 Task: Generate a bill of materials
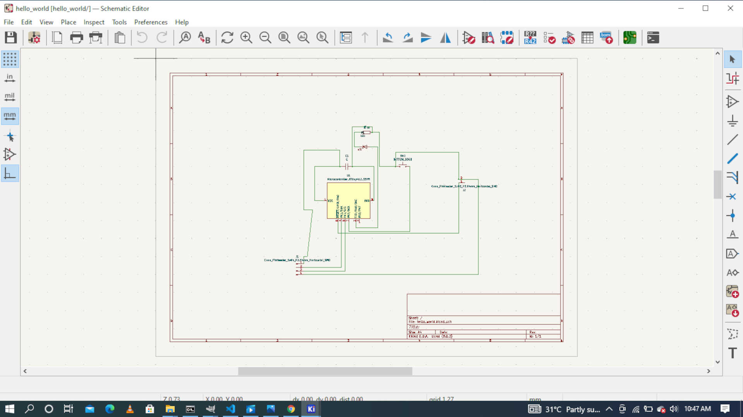[606, 37]
